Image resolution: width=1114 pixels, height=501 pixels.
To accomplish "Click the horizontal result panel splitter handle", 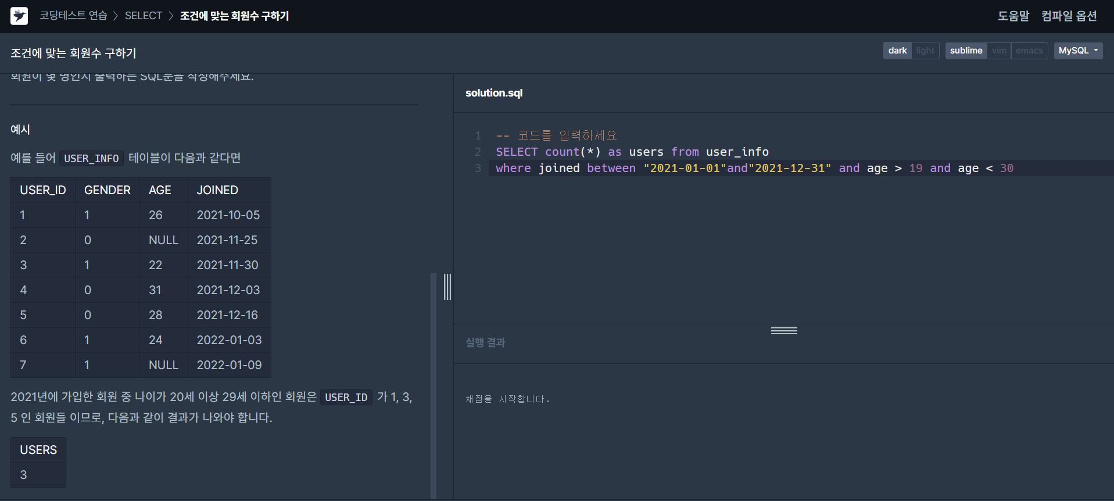I will point(784,331).
